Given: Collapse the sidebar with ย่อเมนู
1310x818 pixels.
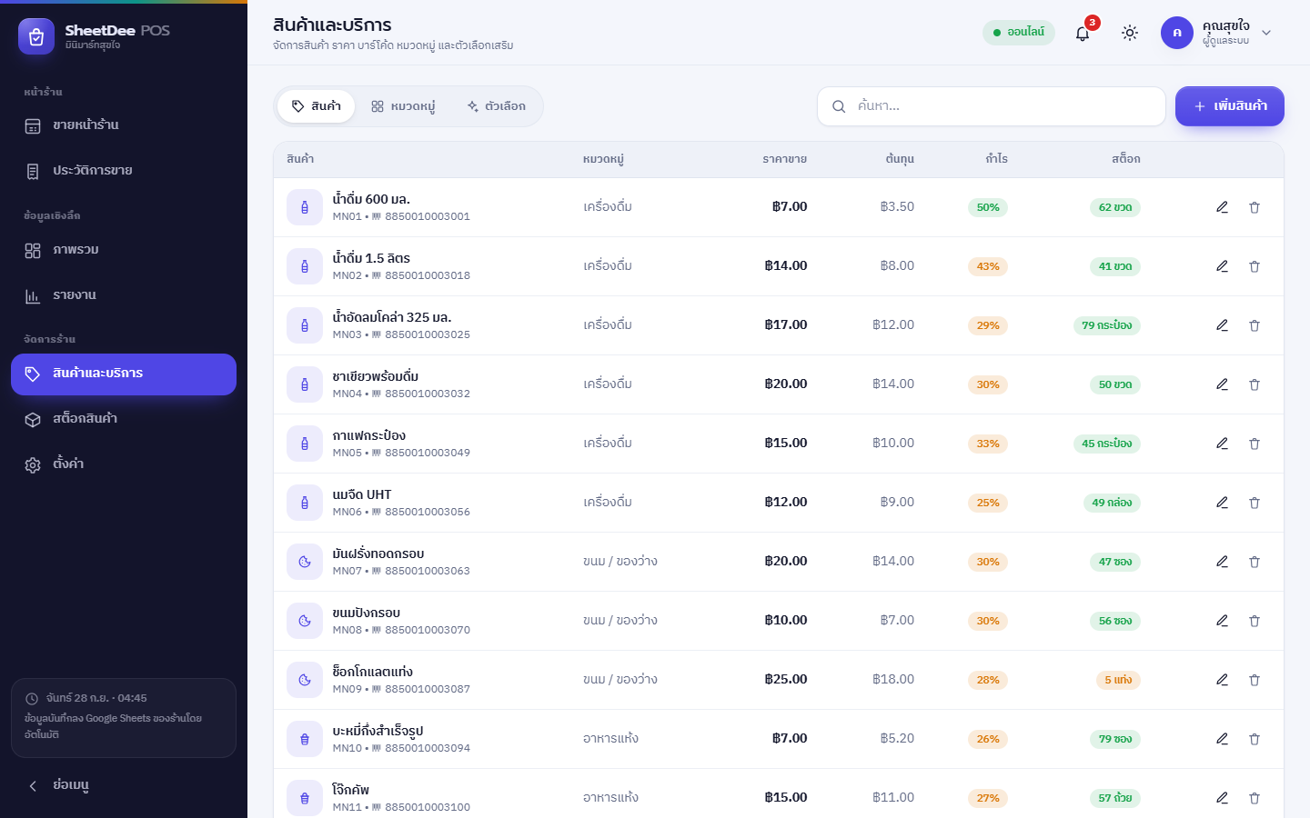Looking at the screenshot, I should [x=124, y=785].
